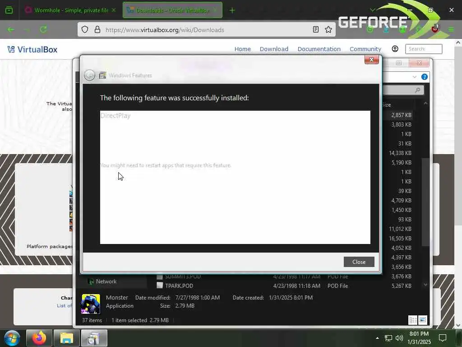Screen dimensions: 462x347
Task: Click the Date modified 7/27/1998 value
Action: coord(198,297)
